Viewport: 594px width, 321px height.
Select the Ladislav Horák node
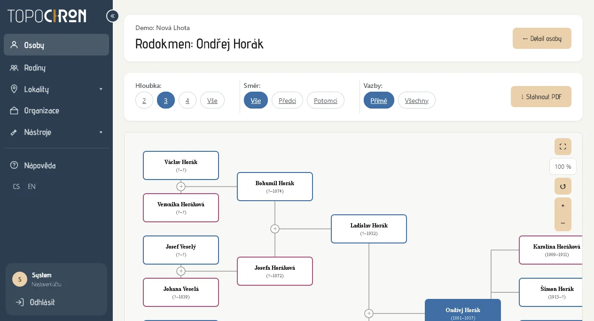click(369, 229)
